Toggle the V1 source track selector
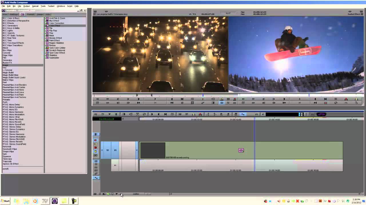The image size is (366, 205). 108,150
